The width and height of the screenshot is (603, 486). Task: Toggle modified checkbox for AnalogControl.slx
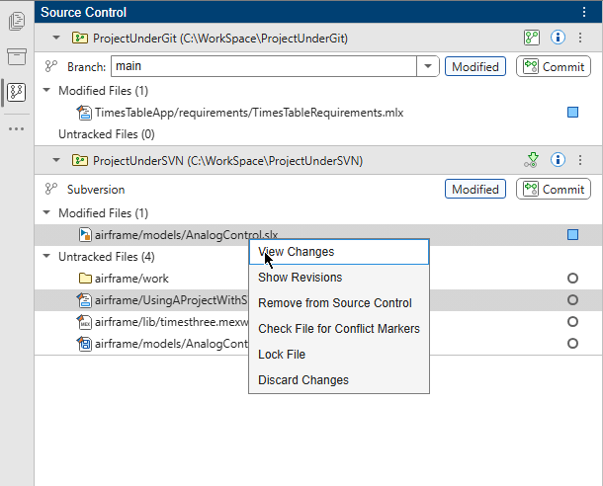[x=572, y=234]
